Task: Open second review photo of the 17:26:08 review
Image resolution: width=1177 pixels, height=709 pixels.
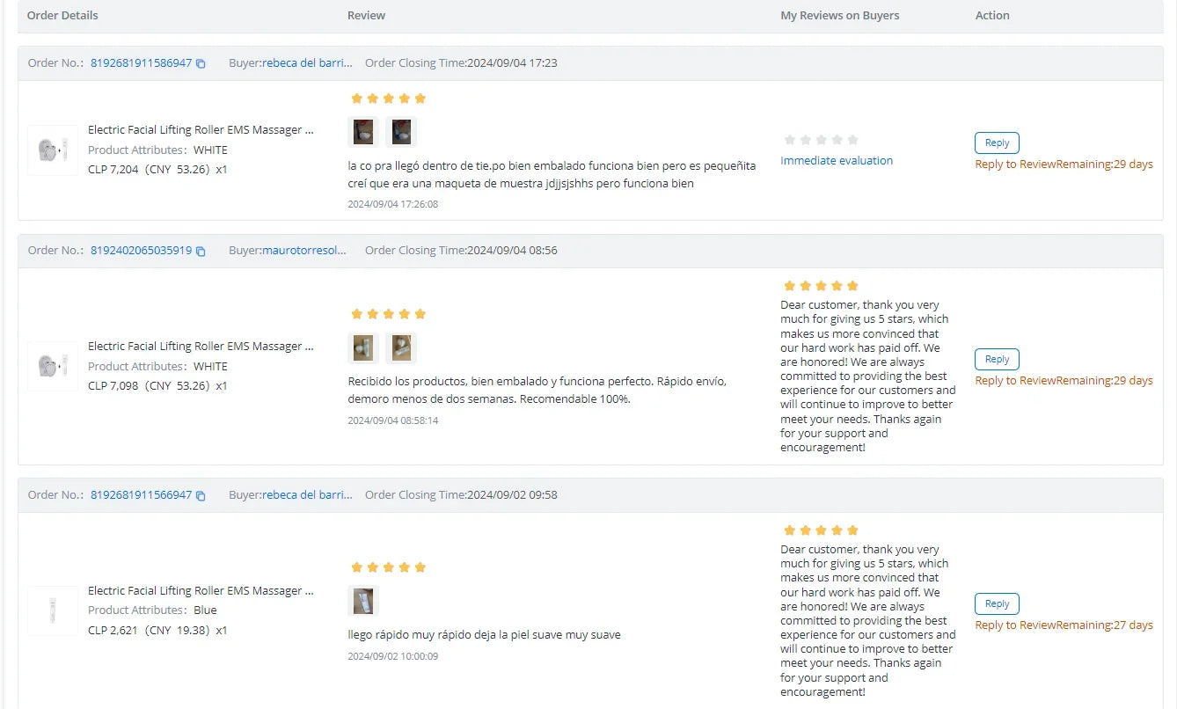Action: coord(401,132)
